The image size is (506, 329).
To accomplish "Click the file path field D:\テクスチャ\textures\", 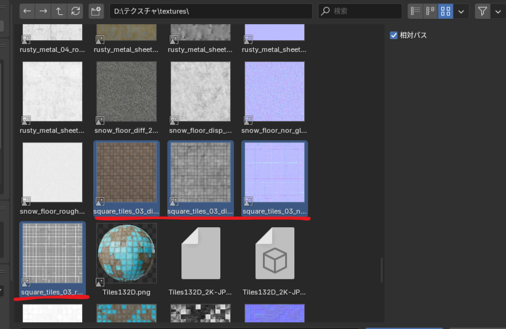I will tap(211, 11).
